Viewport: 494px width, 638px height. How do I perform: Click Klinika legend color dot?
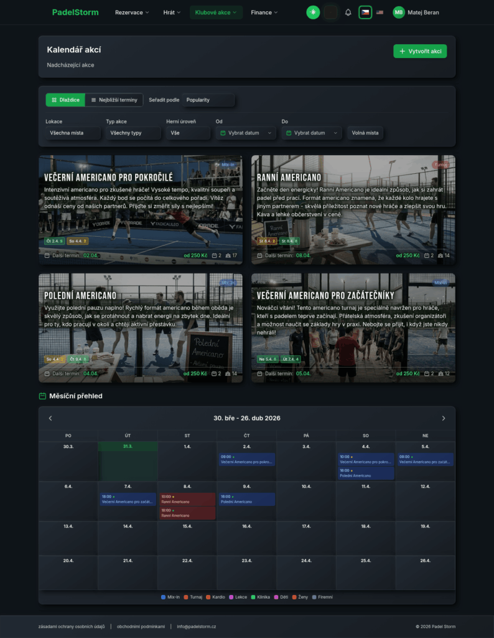pos(253,597)
